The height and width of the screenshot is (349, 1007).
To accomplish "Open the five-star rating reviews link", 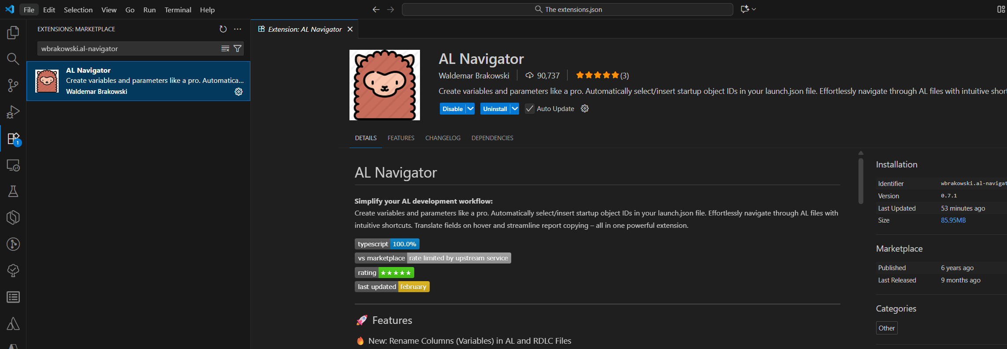I will click(602, 75).
